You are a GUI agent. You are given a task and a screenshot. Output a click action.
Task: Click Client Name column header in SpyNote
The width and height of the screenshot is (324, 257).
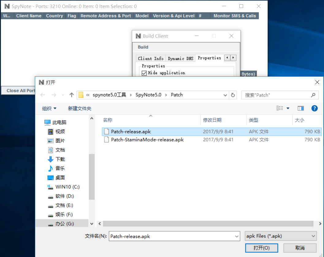(x=29, y=16)
